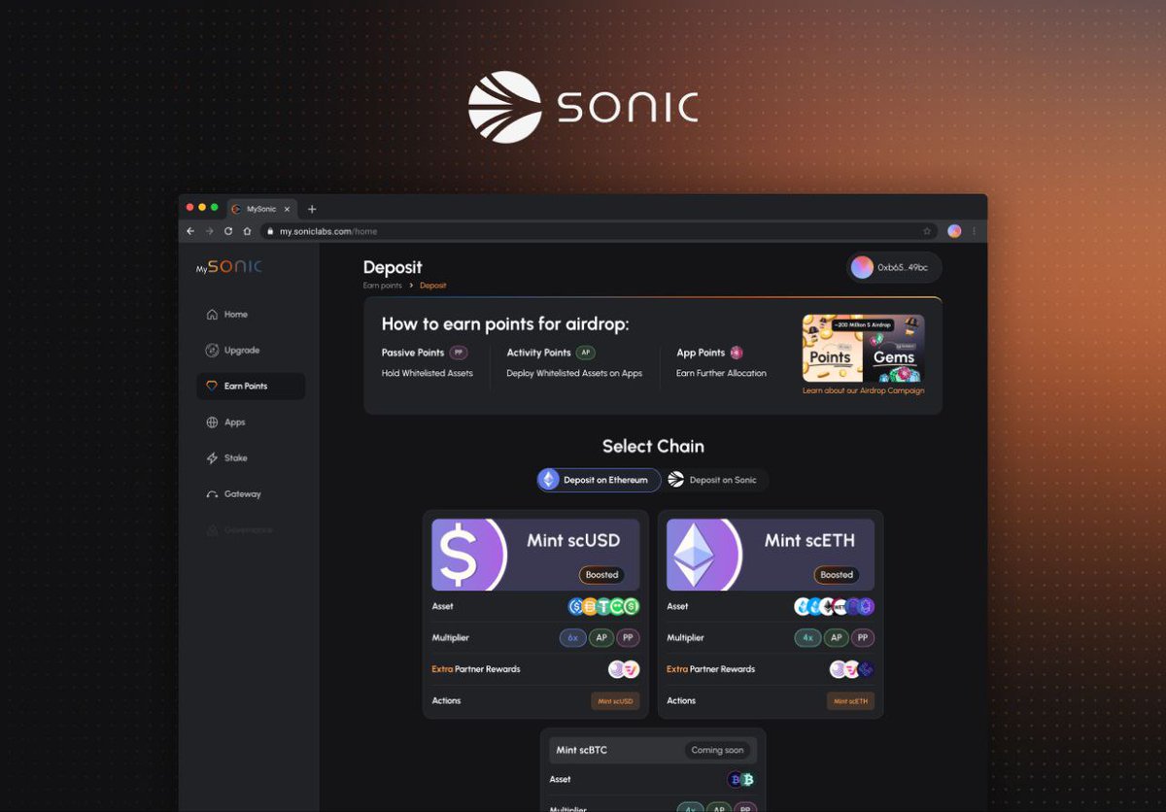Reload the page with refresh icon
The image size is (1166, 812).
(x=228, y=231)
